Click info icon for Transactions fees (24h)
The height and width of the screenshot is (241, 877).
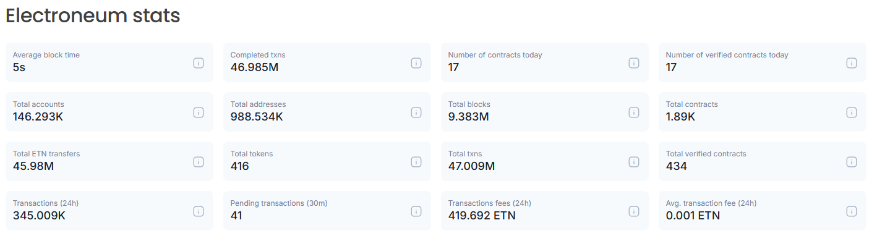[634, 211]
